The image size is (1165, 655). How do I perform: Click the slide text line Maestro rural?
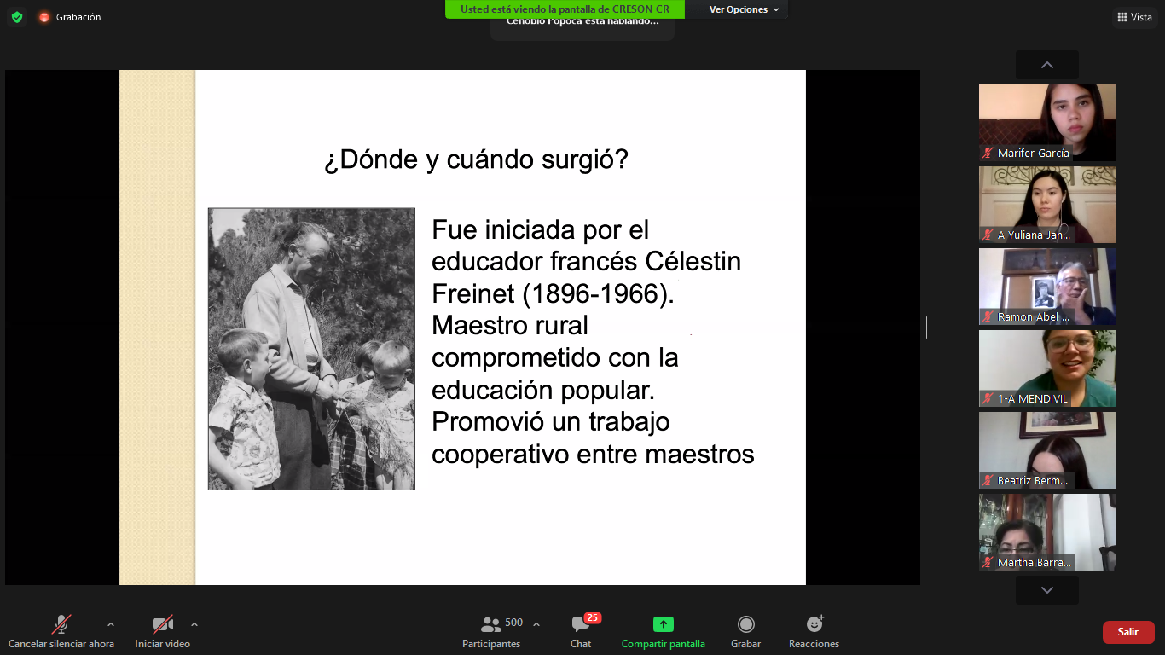pyautogui.click(x=510, y=326)
